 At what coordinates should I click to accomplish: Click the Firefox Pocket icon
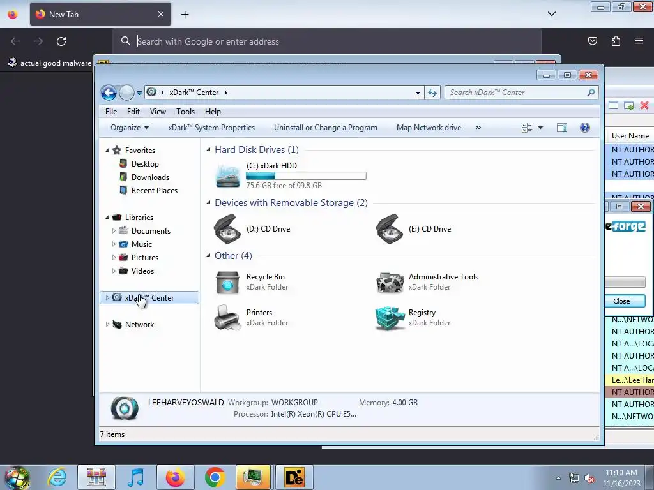(593, 41)
